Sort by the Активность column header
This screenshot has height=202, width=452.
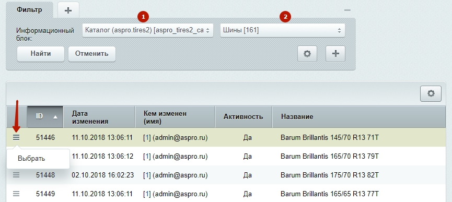pos(244,117)
